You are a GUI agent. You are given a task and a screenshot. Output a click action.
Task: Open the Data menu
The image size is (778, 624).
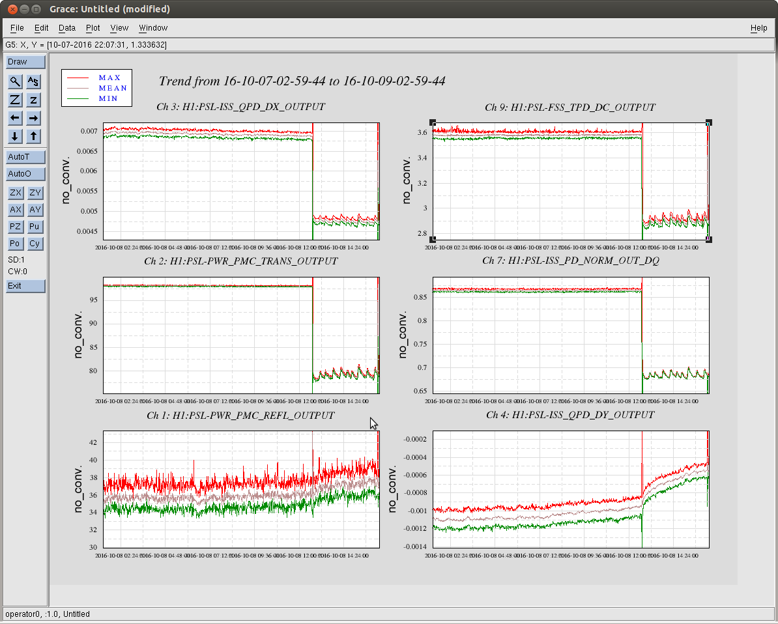coord(67,28)
